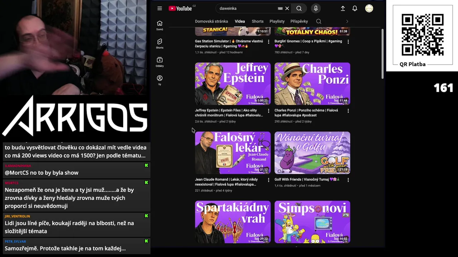Viewport: 458px width, 257px height.
Task: Open on-screen keyboard icon in search box
Action: pyautogui.click(x=280, y=9)
